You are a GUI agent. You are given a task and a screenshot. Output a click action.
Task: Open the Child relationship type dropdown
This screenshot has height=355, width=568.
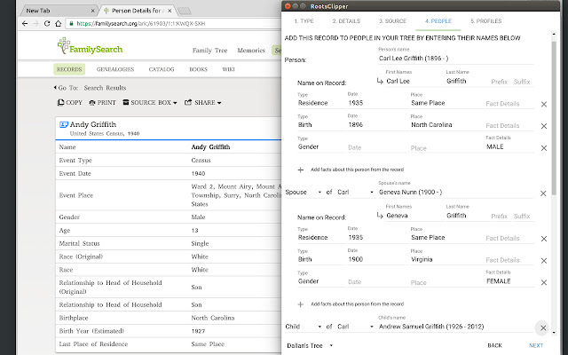coord(304,327)
